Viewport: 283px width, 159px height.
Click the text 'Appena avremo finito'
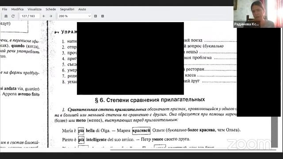21,94
